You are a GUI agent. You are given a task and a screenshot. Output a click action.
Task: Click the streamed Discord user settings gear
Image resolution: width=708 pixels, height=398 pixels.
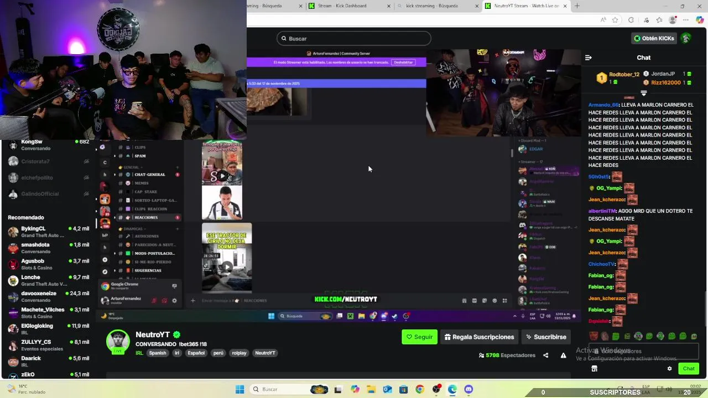pyautogui.click(x=174, y=301)
